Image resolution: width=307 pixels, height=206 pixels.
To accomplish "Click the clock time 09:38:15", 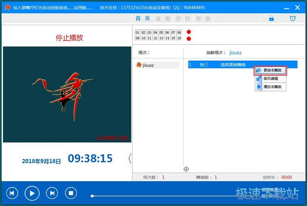I will 90,158.
